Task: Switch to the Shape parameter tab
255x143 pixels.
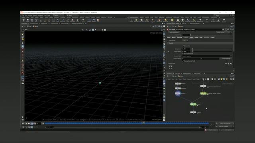Action: [x=196, y=37]
